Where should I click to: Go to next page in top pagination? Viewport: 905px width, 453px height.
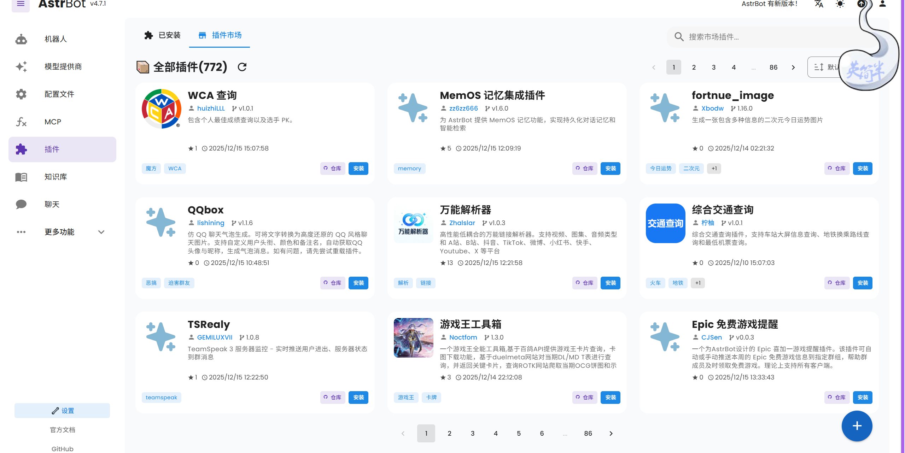[x=793, y=67]
